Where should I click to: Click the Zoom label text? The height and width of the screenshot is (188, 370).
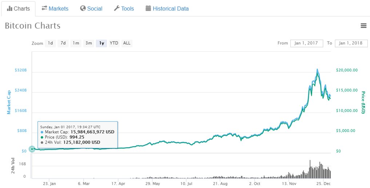(37, 43)
